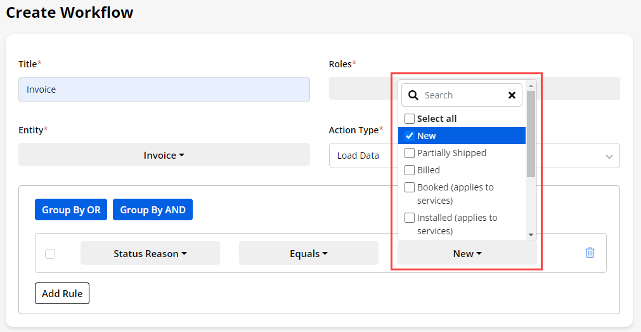Select Booked (applies to services) option
Screen dimensions: 641x332
coord(410,187)
